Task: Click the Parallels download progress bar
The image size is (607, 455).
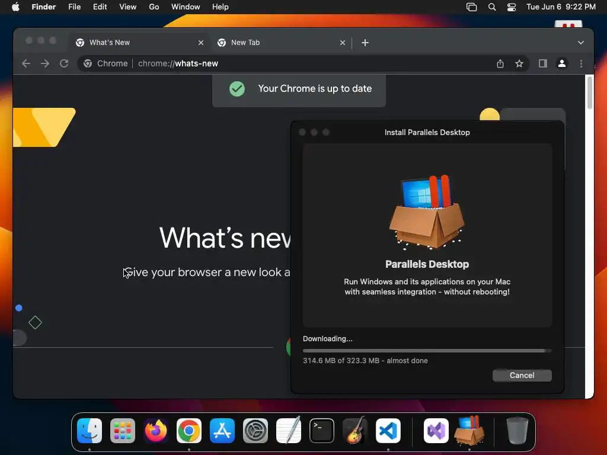Action: click(x=427, y=351)
